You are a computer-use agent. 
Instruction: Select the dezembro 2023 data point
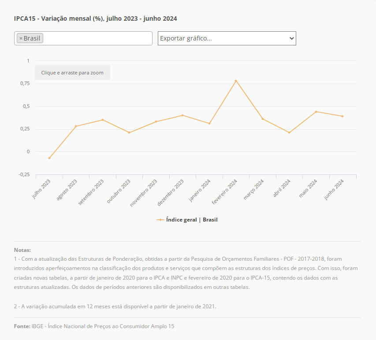coord(182,115)
